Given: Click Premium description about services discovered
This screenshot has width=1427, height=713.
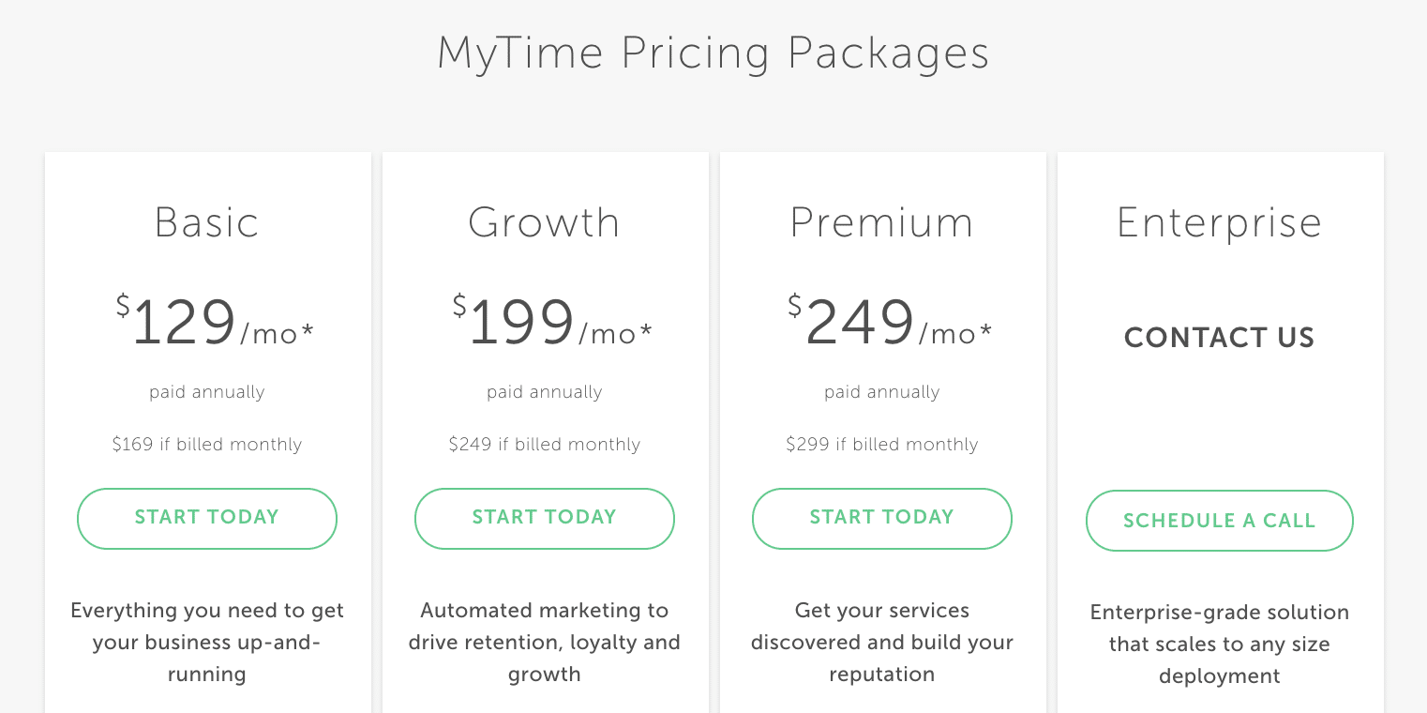Looking at the screenshot, I should tap(882, 643).
